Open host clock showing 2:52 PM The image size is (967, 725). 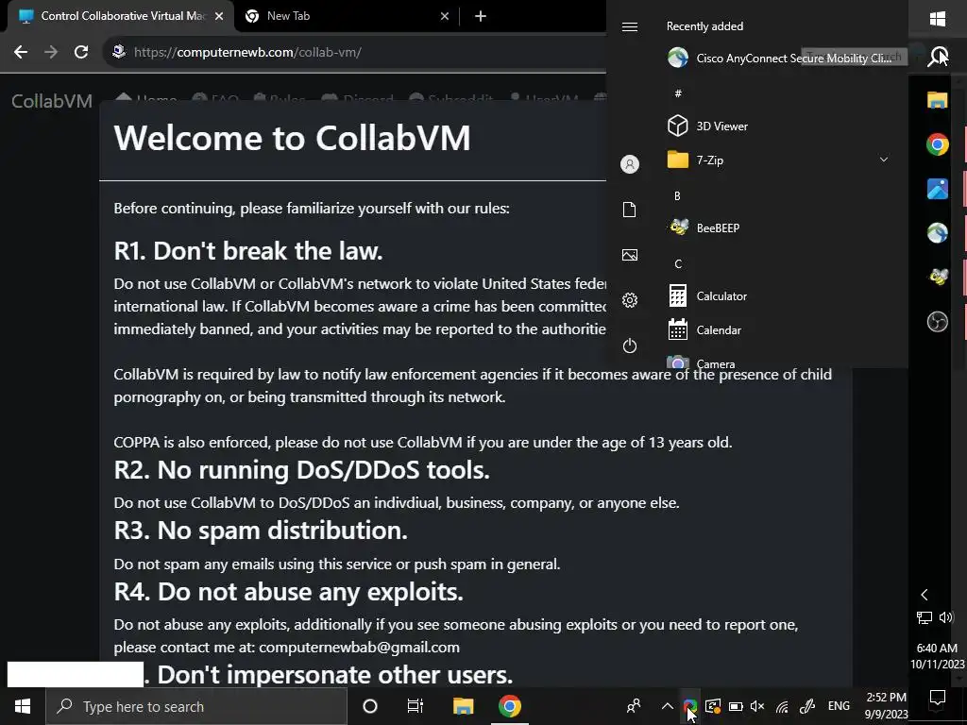886,706
